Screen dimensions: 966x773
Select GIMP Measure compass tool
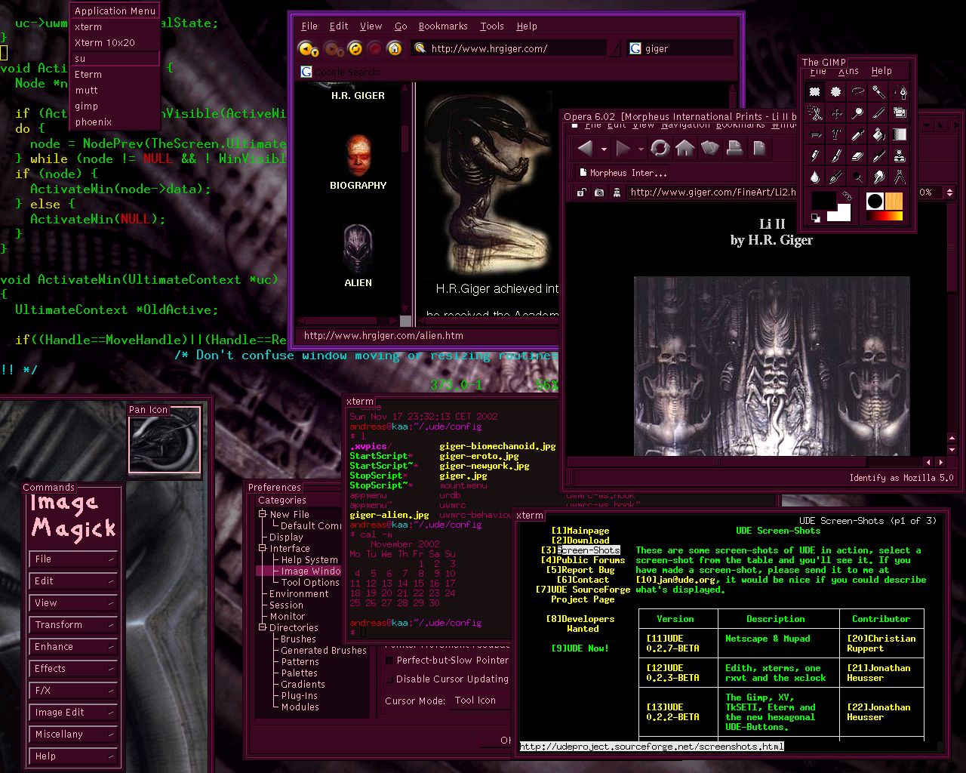[900, 177]
